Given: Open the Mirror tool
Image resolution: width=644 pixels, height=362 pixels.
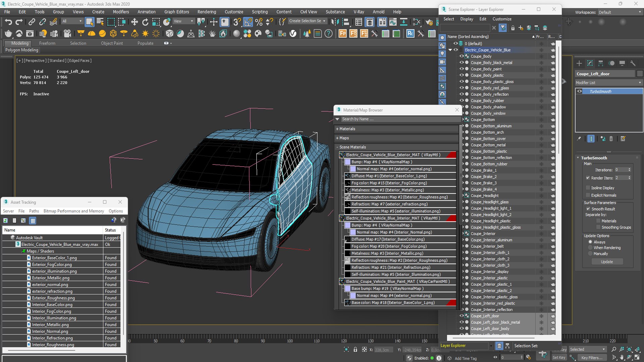Looking at the screenshot, I should [x=334, y=22].
